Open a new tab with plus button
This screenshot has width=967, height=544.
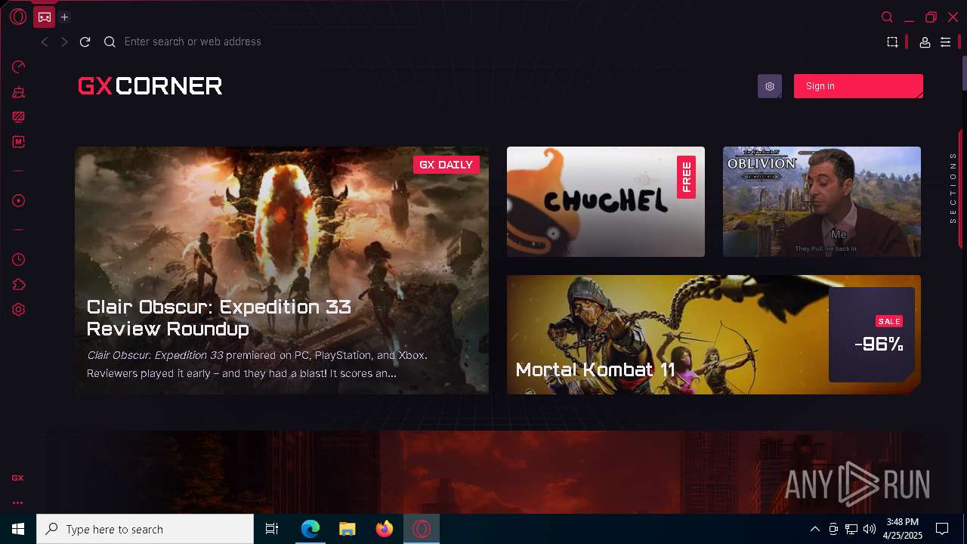65,17
